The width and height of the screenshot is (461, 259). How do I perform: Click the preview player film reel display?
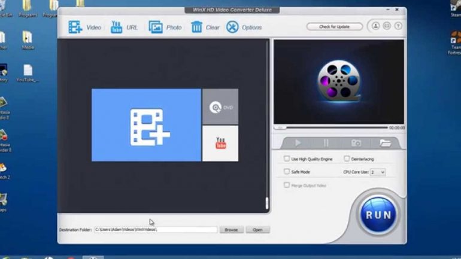pos(339,82)
